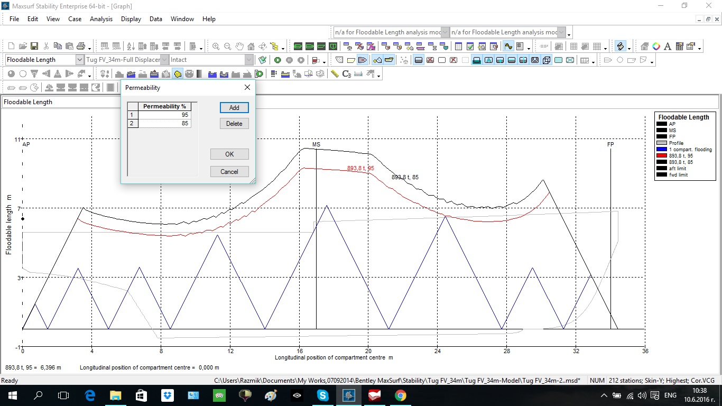Click the yellow Permeability toolbar icon
Screen dimensions: 722x406
(178, 74)
